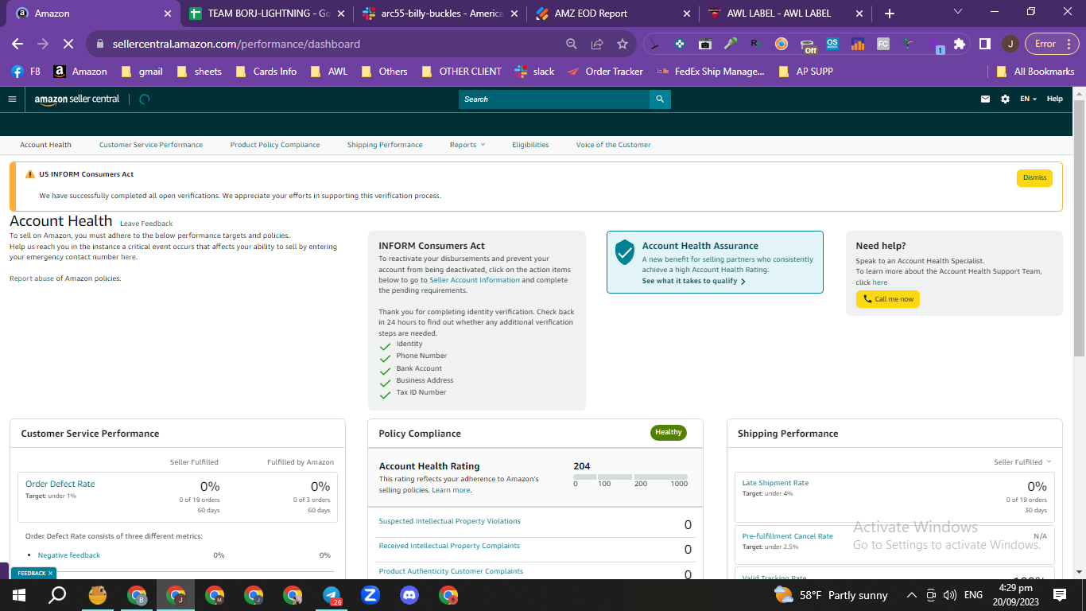
Task: Open Windows taskbar search
Action: 58,595
